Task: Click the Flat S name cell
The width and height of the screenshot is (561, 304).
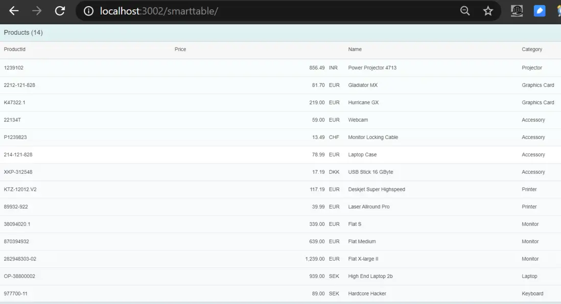Action: tap(355, 224)
